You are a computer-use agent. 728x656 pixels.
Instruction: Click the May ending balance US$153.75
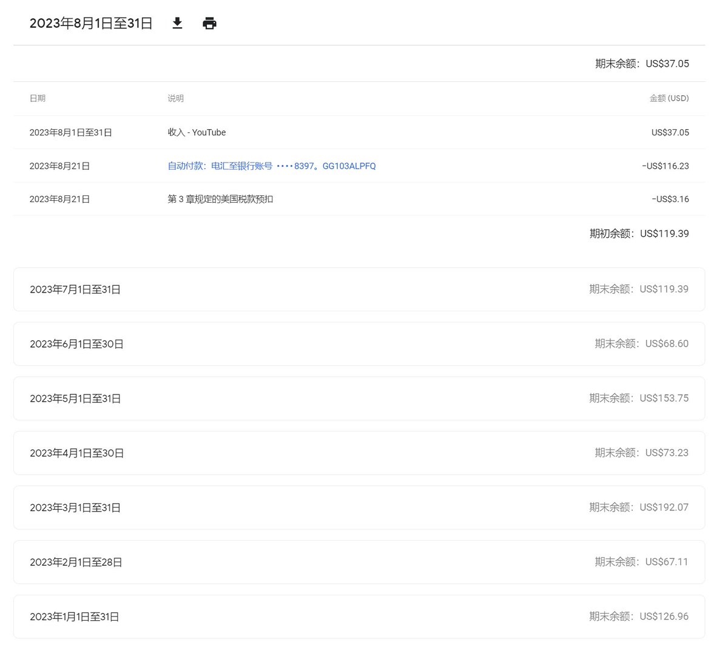[x=639, y=399]
